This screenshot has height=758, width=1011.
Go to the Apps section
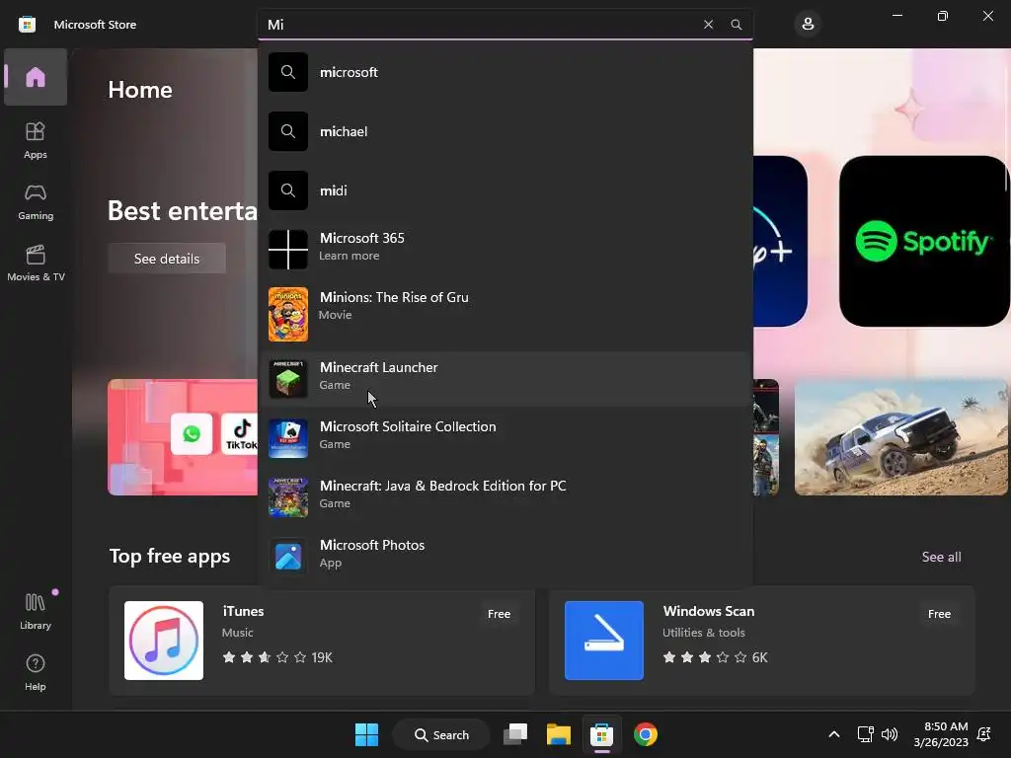click(x=36, y=140)
